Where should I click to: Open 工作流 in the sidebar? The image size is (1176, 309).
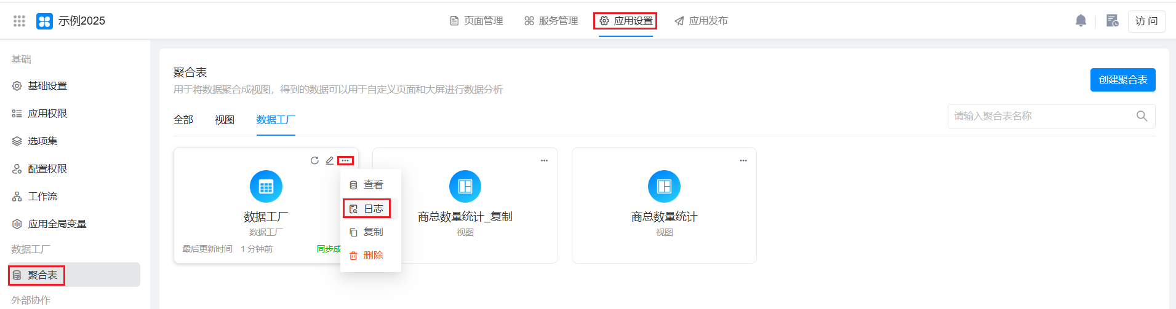coord(42,197)
